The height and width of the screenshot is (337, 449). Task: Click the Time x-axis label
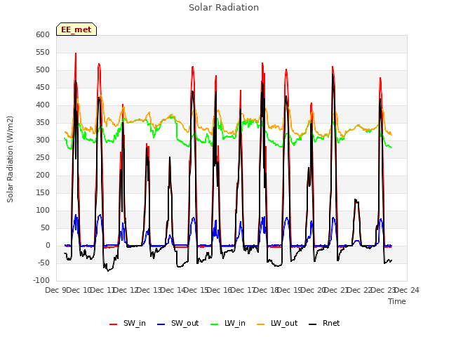397,301
